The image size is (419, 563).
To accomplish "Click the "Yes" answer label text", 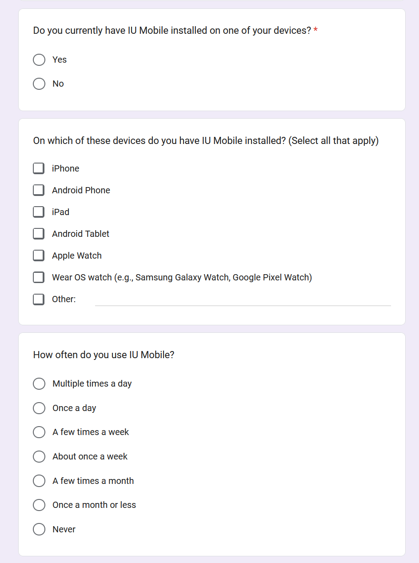I will (x=59, y=60).
